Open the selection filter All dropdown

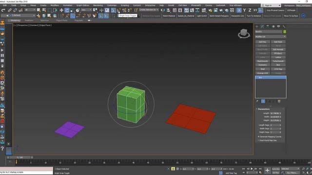[30, 10]
